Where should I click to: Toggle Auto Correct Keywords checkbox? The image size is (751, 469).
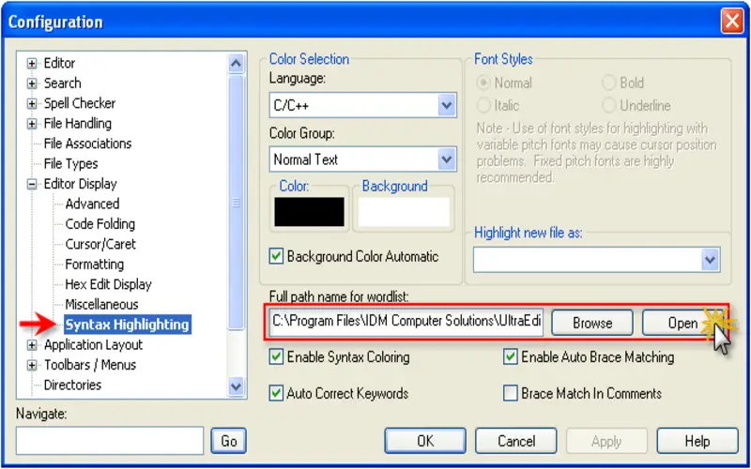(276, 393)
